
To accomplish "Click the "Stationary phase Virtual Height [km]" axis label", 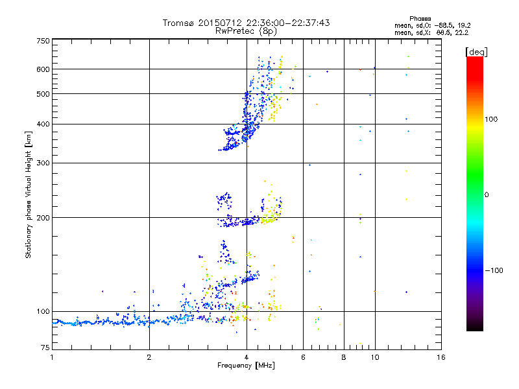I will (x=29, y=194).
